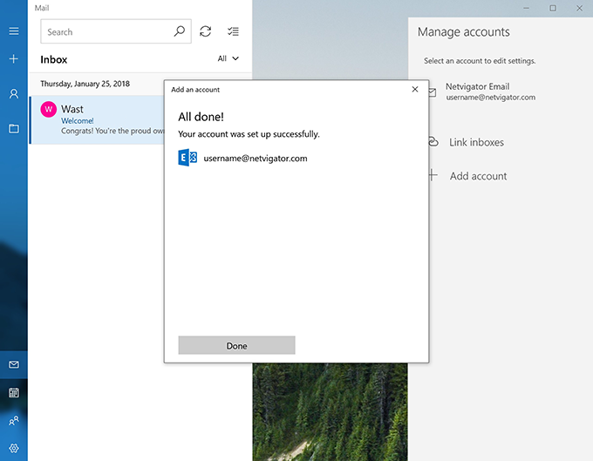This screenshot has height=461, width=593.
Task: Click the pink W avatar of Wast
Action: pyautogui.click(x=49, y=109)
